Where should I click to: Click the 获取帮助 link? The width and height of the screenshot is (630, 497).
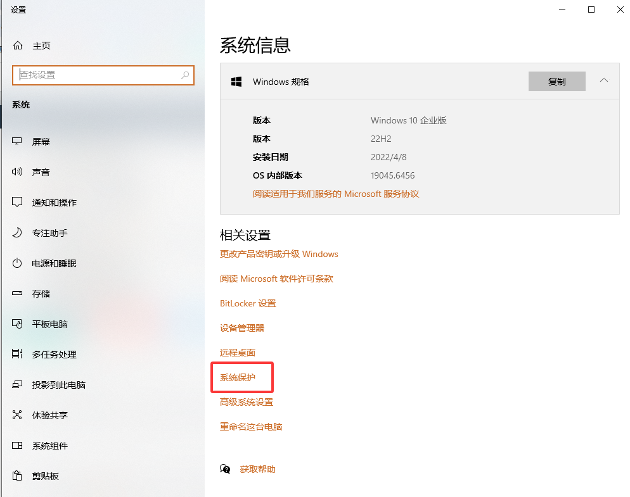[257, 469]
